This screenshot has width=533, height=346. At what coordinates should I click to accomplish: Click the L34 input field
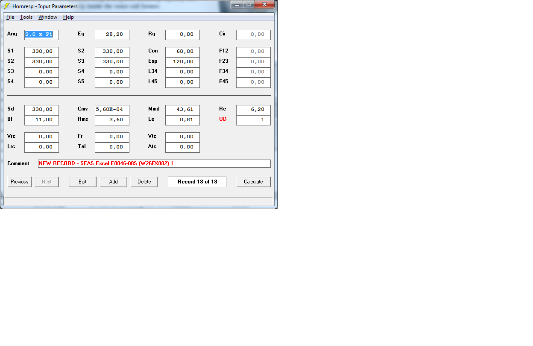coord(182,72)
